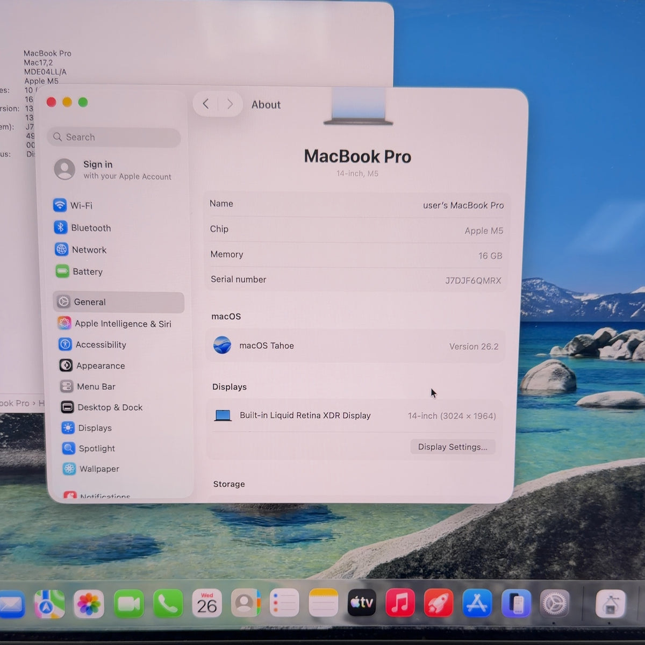Click the name value user's MacBook Pro
The width and height of the screenshot is (645, 645).
[463, 205]
